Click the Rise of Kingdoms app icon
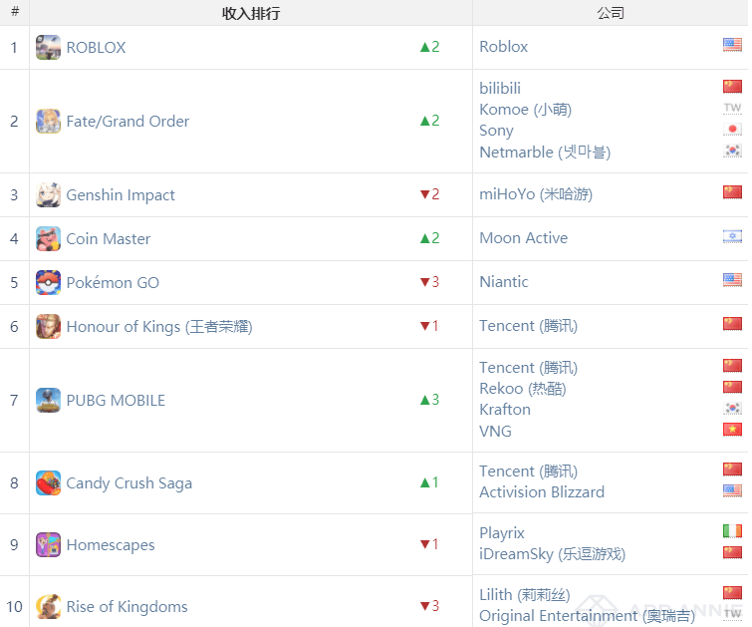 (48, 606)
